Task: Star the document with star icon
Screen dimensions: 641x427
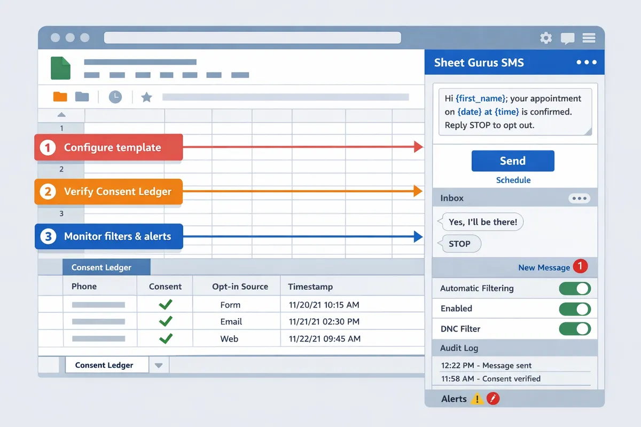Action: (146, 97)
